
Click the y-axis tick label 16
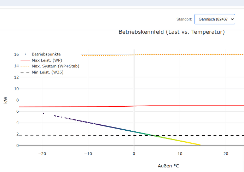(16, 54)
